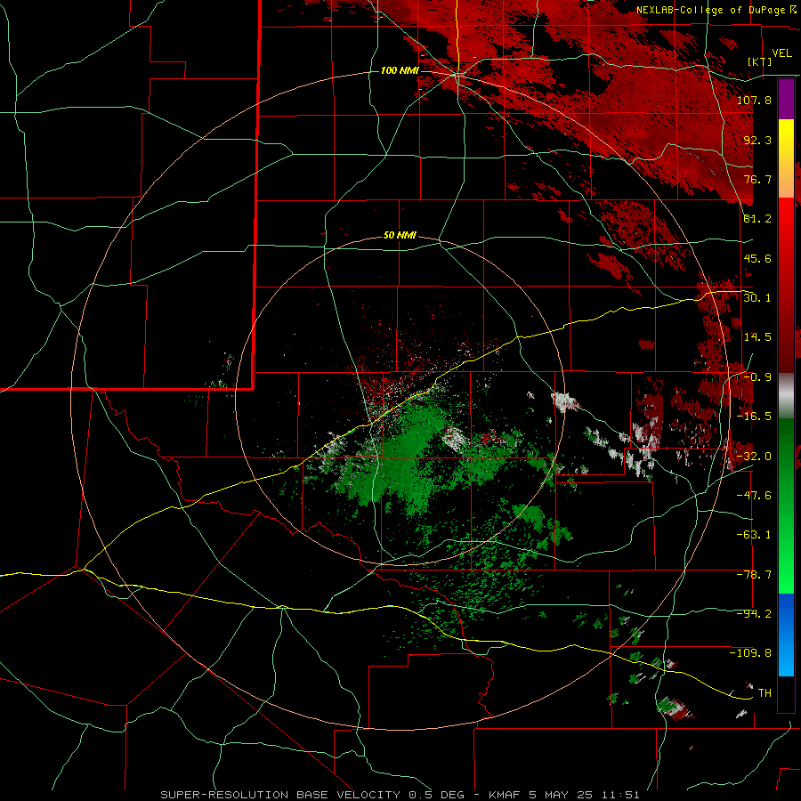The width and height of the screenshot is (801, 801).
Task: Click the TH threshold label in legend
Action: tap(765, 693)
